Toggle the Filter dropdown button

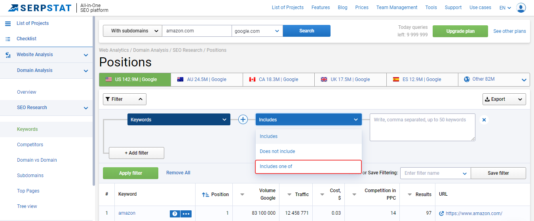click(125, 99)
